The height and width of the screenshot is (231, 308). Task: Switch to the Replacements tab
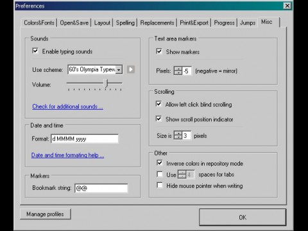157,22
